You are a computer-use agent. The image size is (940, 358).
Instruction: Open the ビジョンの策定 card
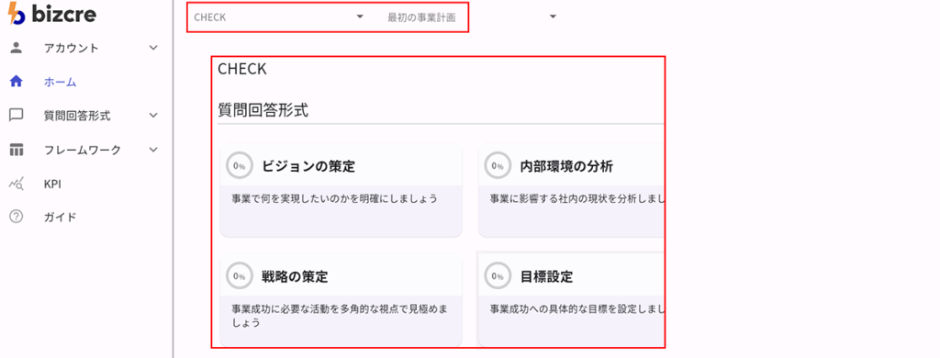[x=341, y=190]
